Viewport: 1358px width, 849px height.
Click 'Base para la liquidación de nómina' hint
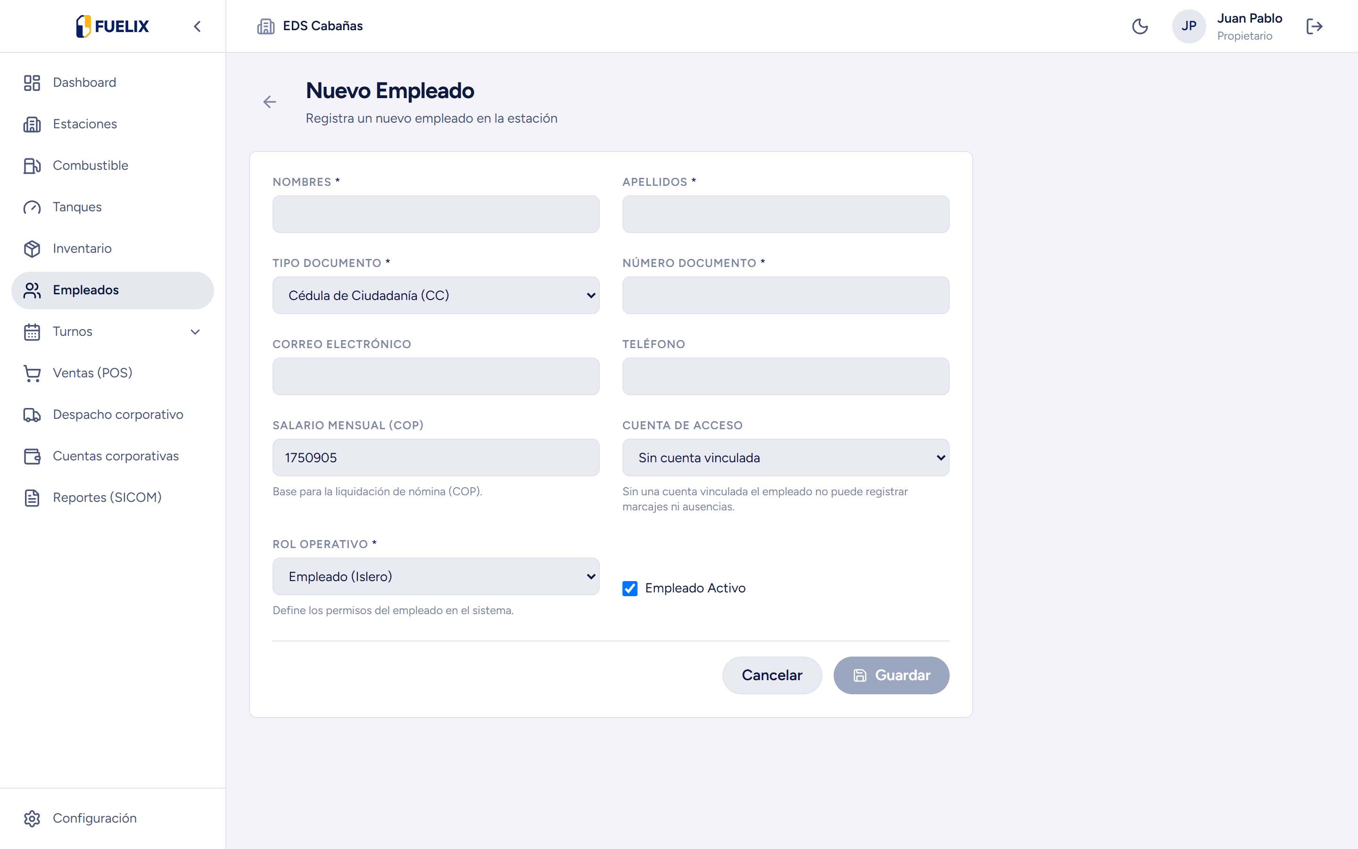point(377,491)
